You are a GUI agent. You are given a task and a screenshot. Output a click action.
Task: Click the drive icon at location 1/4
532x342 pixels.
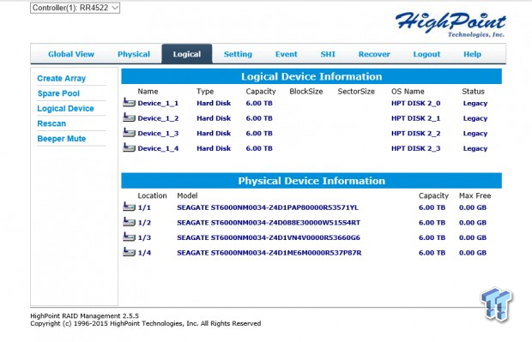[x=129, y=252]
